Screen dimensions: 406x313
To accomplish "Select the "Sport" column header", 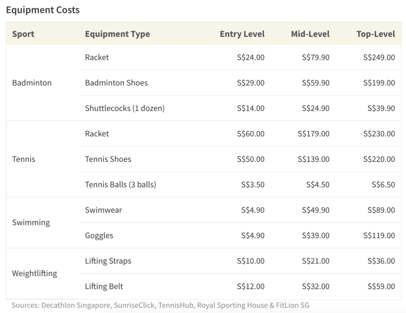I will 23,34.
